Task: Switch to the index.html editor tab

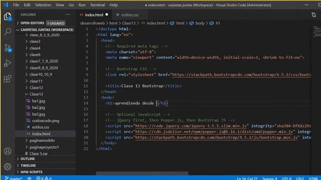Action: (x=94, y=14)
